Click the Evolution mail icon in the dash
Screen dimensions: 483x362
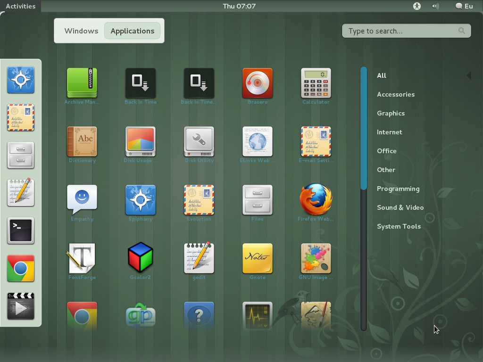pyautogui.click(x=21, y=117)
